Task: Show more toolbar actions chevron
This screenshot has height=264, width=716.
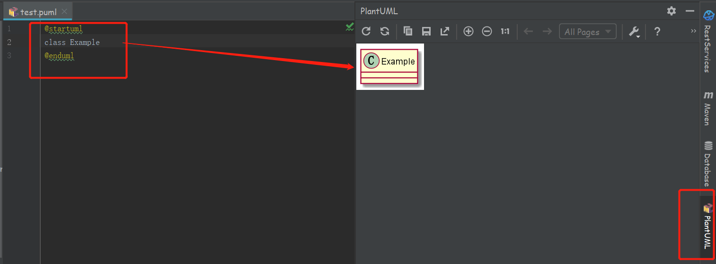Action: (x=693, y=31)
